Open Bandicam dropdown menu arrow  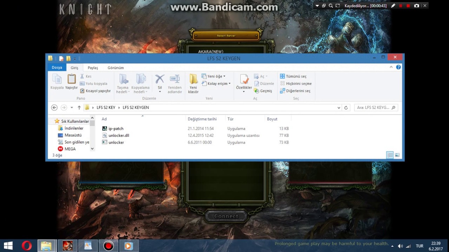click(x=317, y=6)
